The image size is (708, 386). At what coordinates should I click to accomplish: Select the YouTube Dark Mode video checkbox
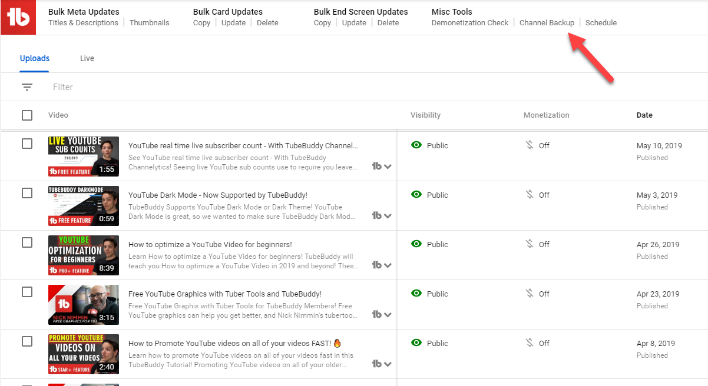pos(27,193)
